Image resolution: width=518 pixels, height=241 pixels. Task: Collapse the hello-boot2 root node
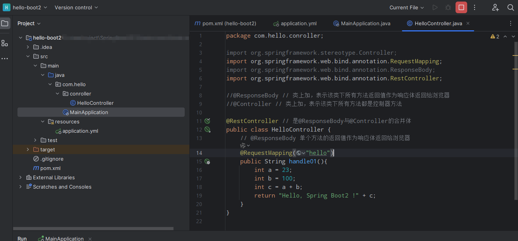pos(21,38)
